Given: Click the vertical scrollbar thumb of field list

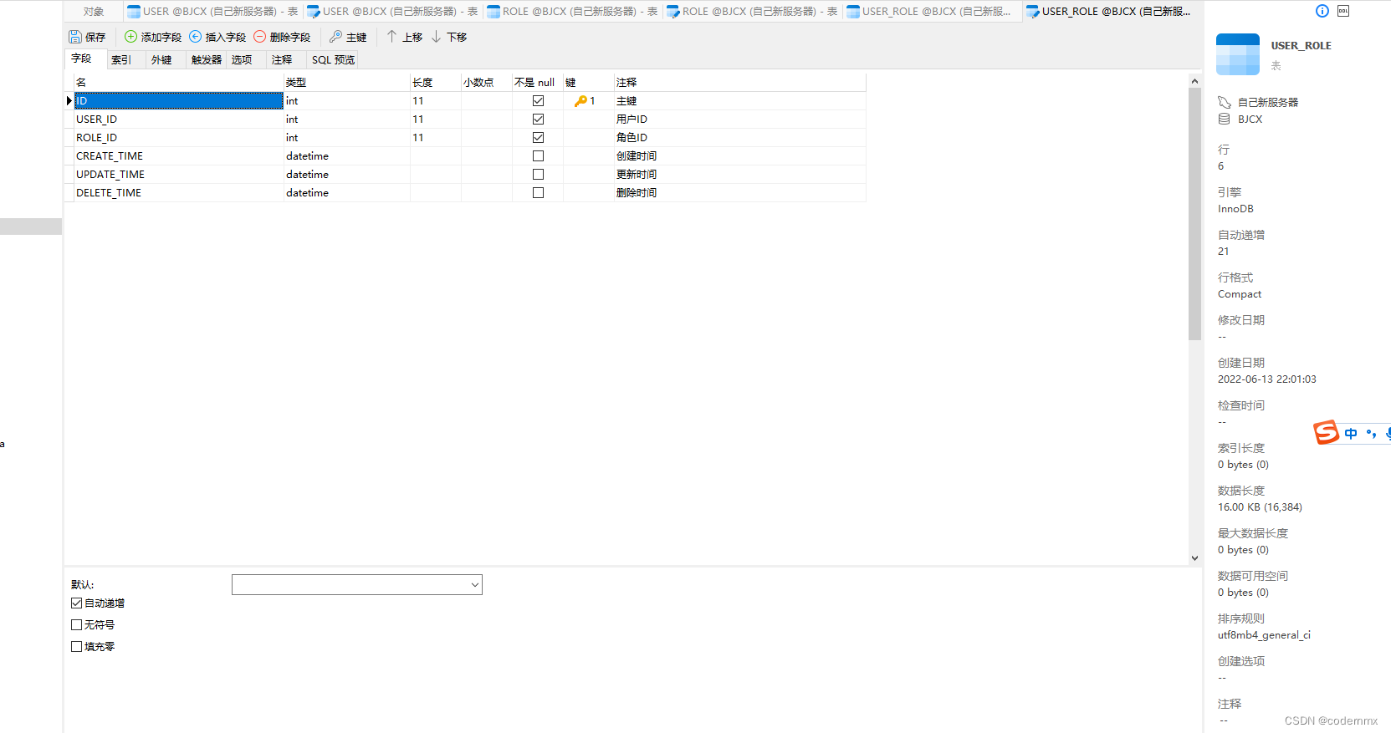Looking at the screenshot, I should click(1194, 214).
